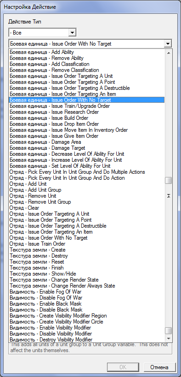Select 'Боевая единица - Add Ability'
The width and height of the screenshot is (181, 377).
86,52
